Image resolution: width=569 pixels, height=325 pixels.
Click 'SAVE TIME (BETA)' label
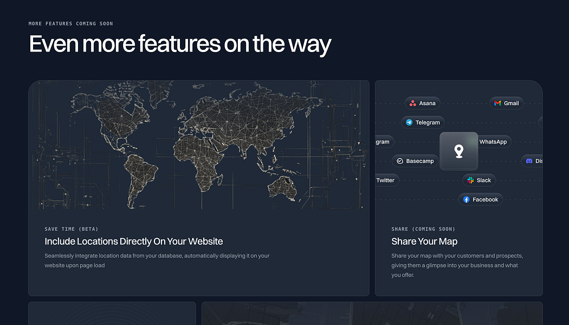[x=72, y=229]
